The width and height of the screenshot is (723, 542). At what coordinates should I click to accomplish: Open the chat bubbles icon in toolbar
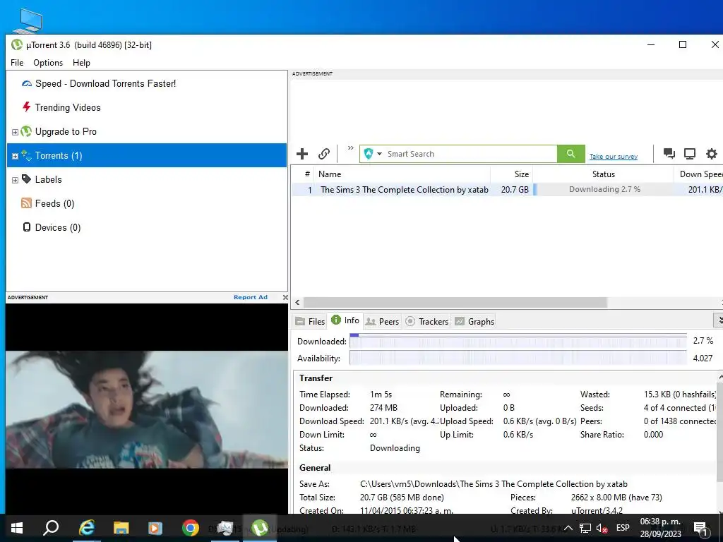click(669, 153)
